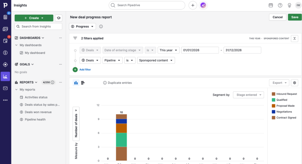Open Reports section more options ellipsis
This screenshot has height=164, width=302.
[x=60, y=82]
